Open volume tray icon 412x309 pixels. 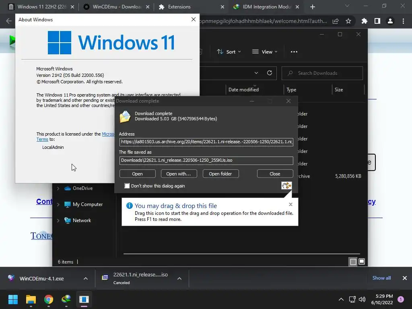click(362, 299)
